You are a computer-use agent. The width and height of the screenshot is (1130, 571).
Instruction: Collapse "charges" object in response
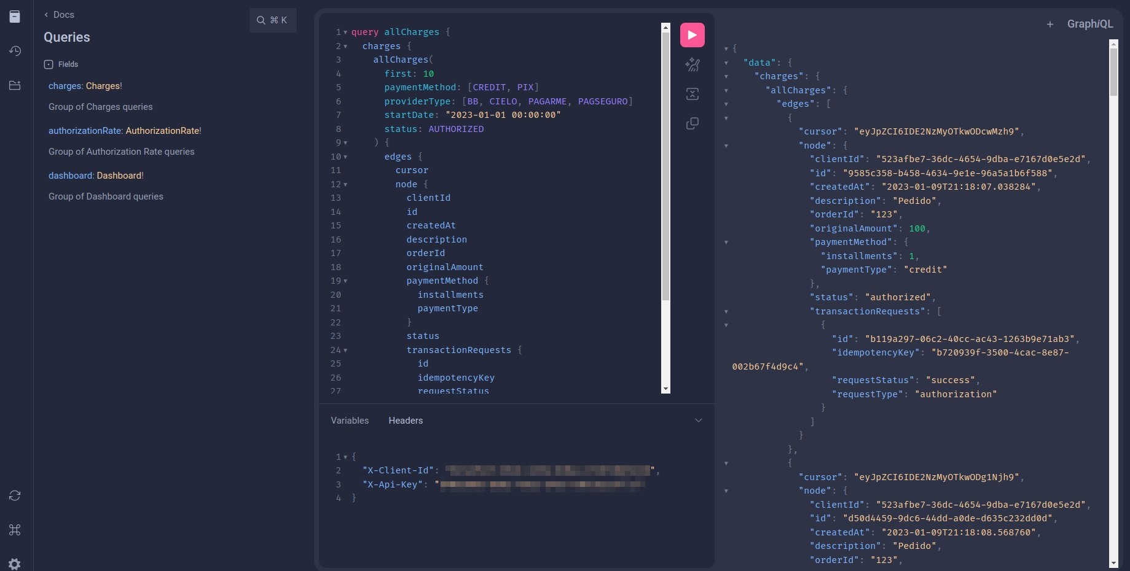(x=726, y=77)
